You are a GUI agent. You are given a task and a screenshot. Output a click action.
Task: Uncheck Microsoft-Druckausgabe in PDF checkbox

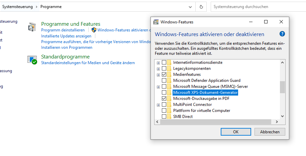[164, 99]
